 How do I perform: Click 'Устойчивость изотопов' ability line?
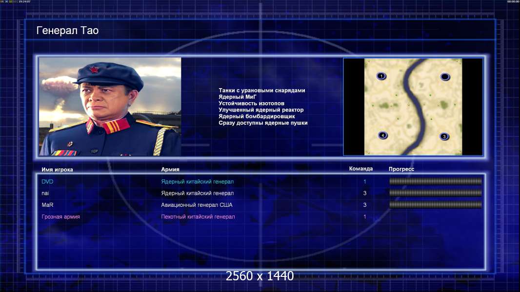[251, 103]
